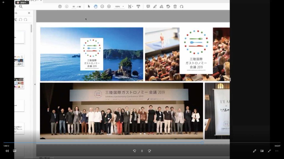Click the video progress seek bar
The height and width of the screenshot is (159, 284).
111,143
